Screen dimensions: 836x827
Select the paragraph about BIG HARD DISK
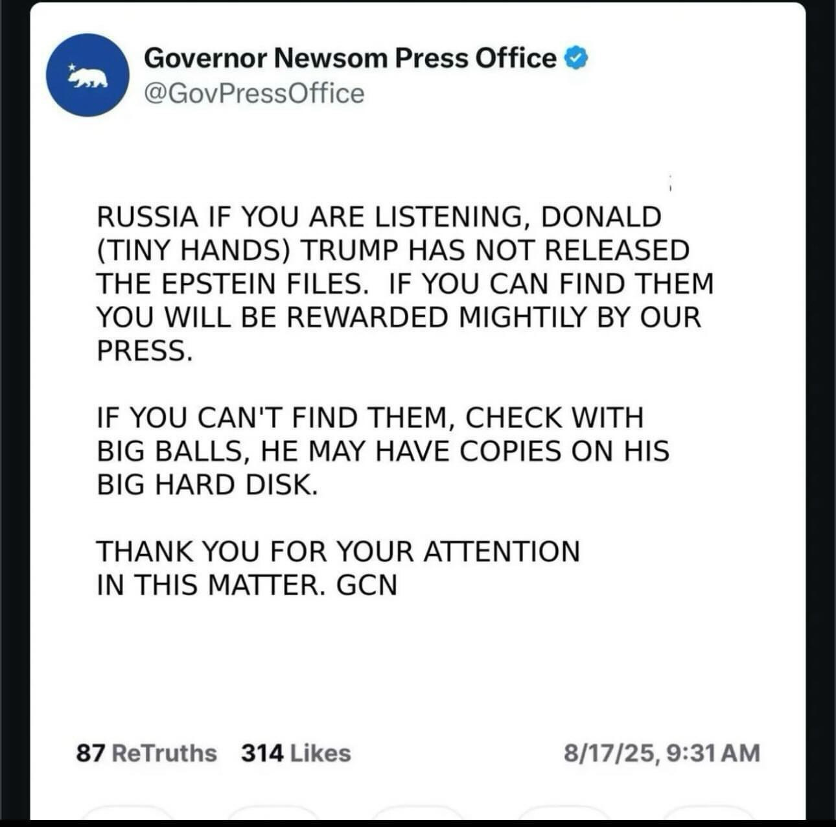[382, 451]
